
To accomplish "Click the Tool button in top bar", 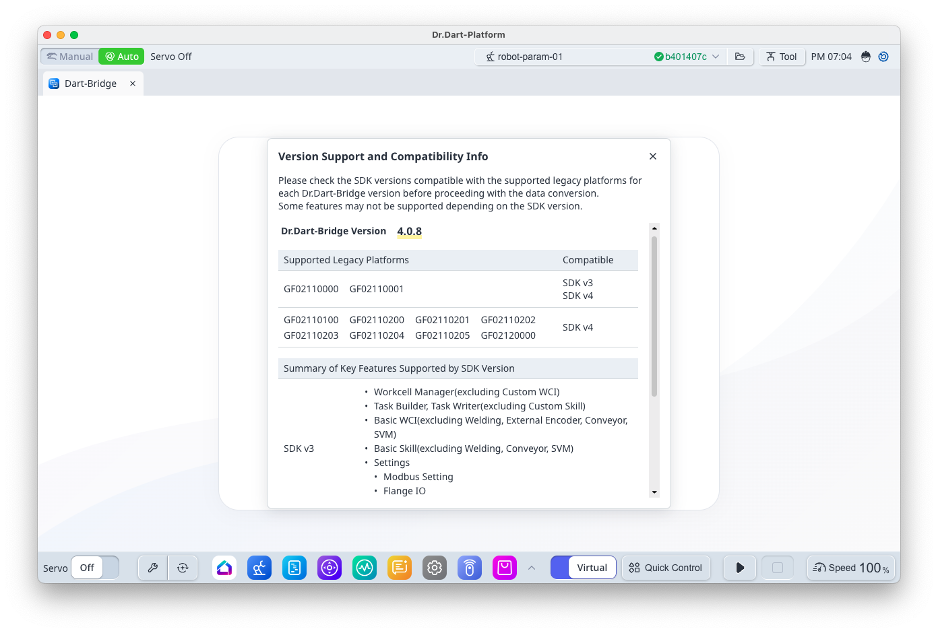I will [782, 57].
